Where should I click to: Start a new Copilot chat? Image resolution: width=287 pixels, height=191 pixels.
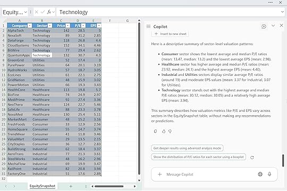264,27
